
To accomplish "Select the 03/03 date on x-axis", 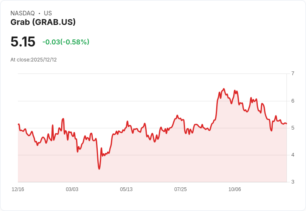I will click(x=72, y=189).
